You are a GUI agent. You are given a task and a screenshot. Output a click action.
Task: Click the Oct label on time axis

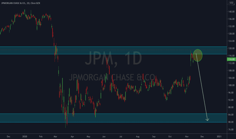click(170, 136)
